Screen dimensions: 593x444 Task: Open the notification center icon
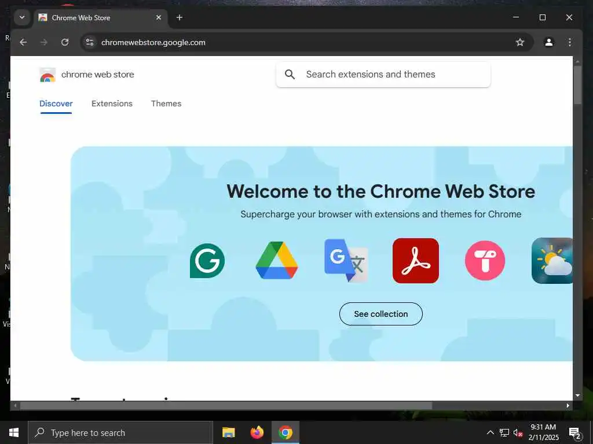coord(575,432)
